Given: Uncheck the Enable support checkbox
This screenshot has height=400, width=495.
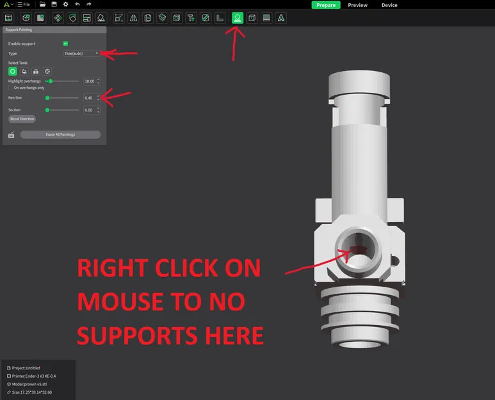Looking at the screenshot, I should click(x=65, y=44).
